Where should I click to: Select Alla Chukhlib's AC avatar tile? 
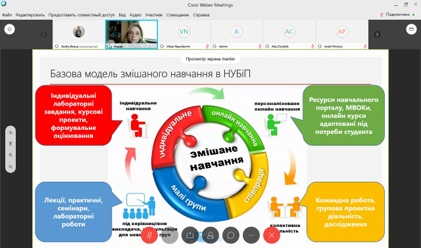pyautogui.click(x=289, y=34)
